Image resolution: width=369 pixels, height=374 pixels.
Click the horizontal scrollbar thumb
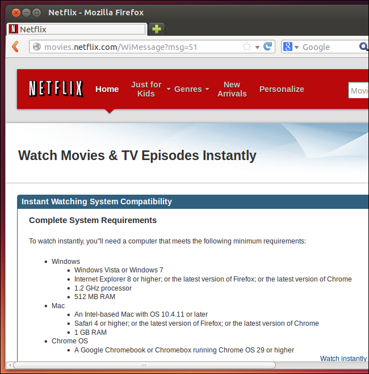tap(144, 365)
